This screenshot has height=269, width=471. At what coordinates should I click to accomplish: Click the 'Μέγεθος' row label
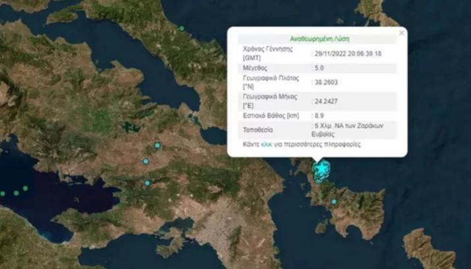256,67
